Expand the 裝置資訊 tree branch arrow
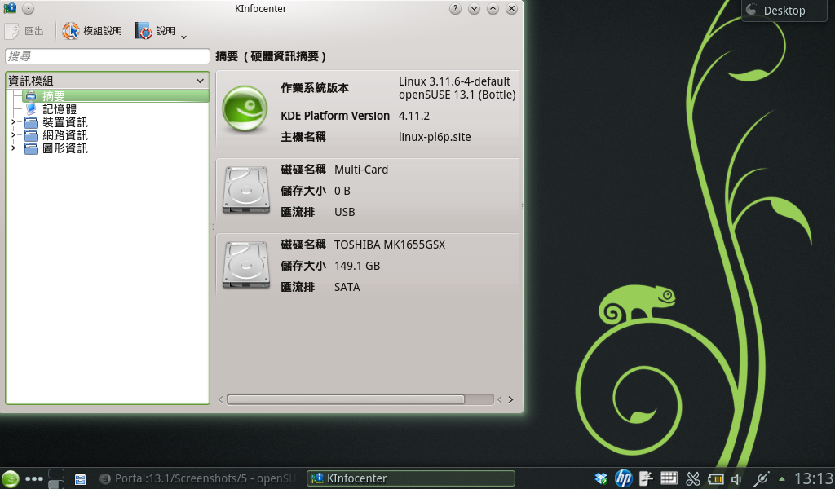The image size is (835, 489). [13, 122]
